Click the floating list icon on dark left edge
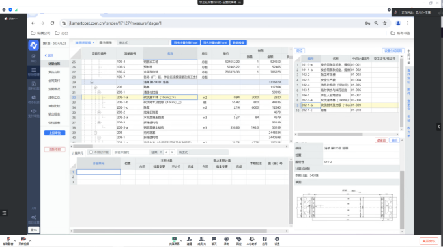 click(x=4, y=213)
